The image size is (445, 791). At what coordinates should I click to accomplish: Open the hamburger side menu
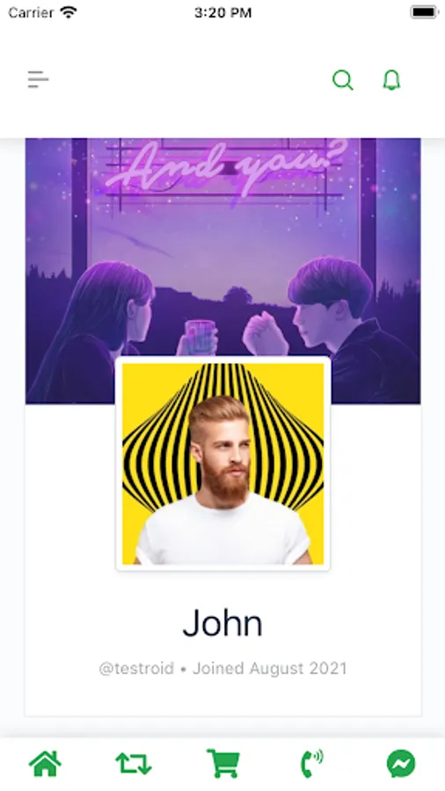39,80
